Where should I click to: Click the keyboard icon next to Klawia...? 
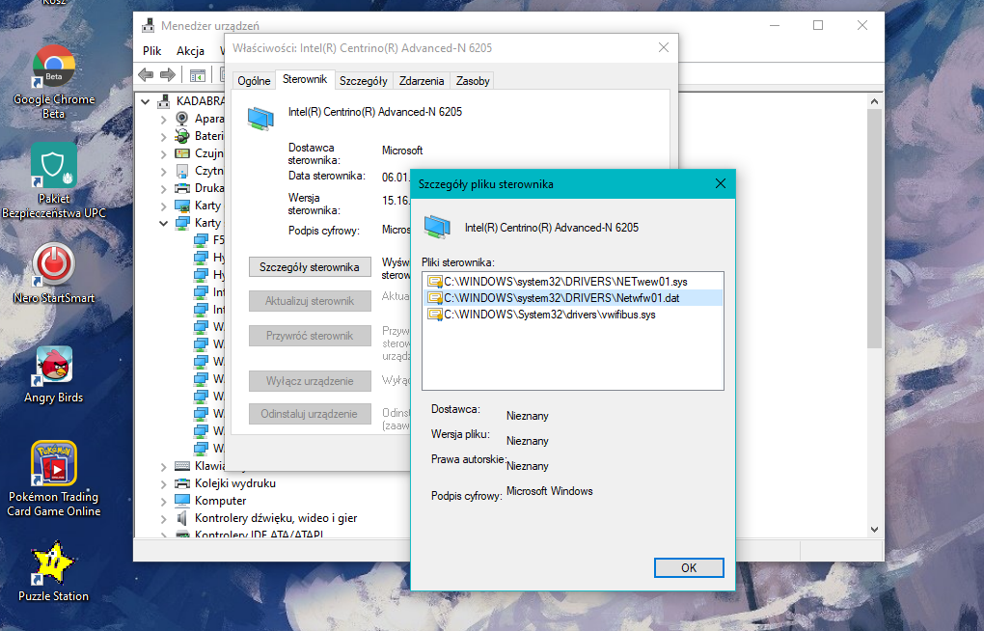click(x=182, y=466)
